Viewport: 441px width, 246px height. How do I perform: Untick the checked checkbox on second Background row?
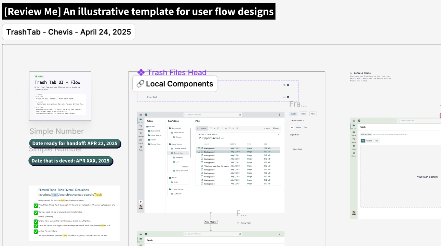pyautogui.click(x=199, y=152)
